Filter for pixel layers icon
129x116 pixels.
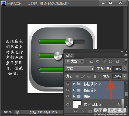tap(91, 61)
